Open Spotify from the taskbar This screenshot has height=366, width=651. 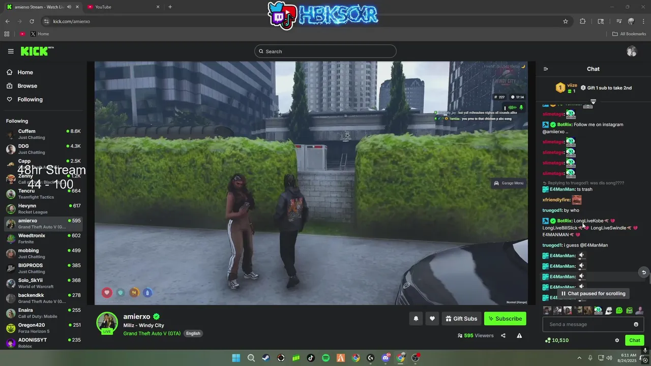[x=325, y=358]
